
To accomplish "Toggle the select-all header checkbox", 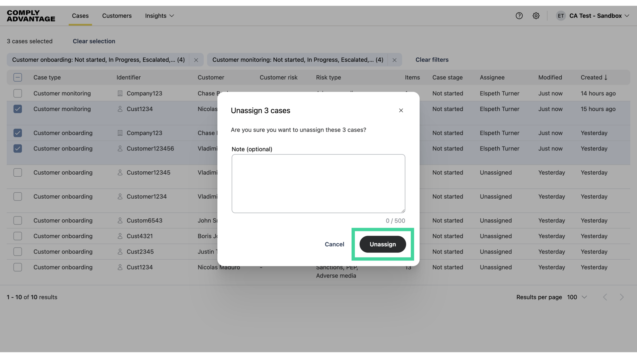I will tap(18, 78).
